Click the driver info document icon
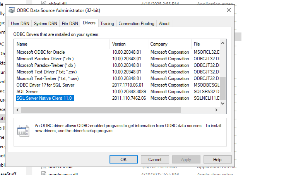284x184 pixels. (23, 131)
